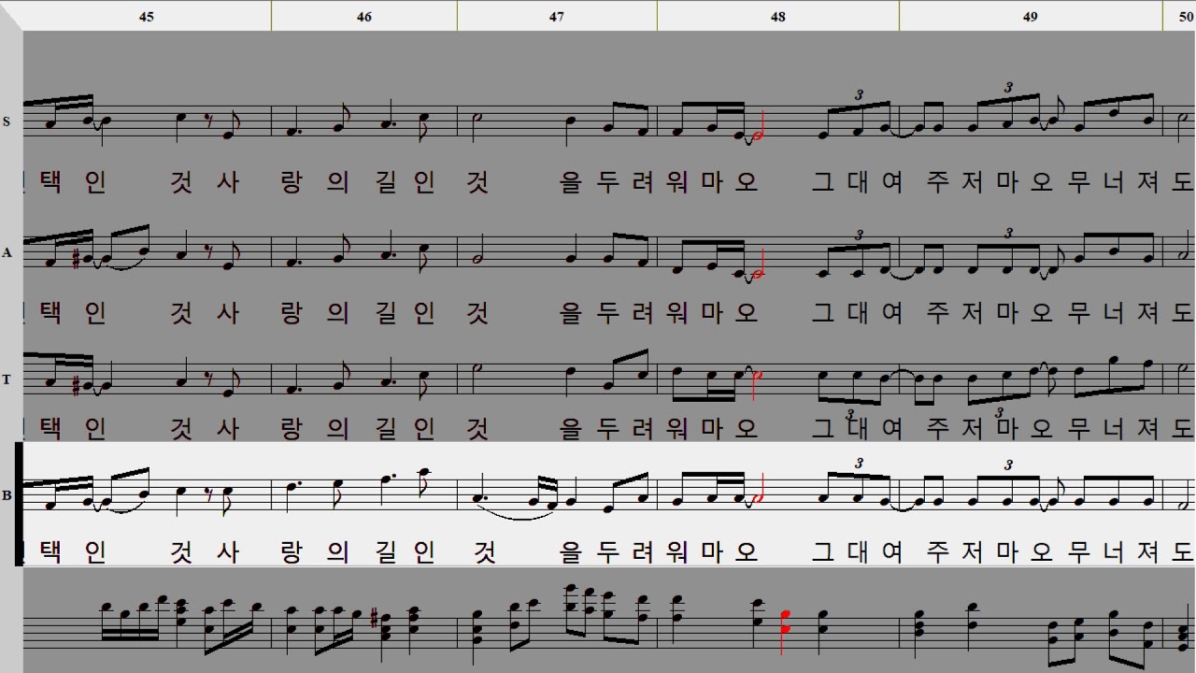
Task: Click lyric '여' in the Bass row
Action: click(892, 551)
